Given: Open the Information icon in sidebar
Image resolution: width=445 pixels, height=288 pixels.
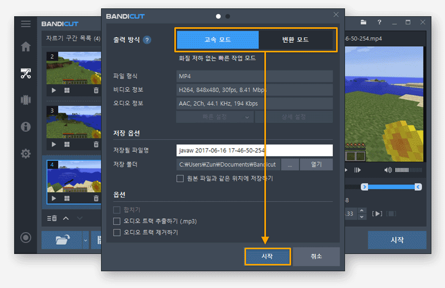Looking at the screenshot, I should pyautogui.click(x=26, y=127).
